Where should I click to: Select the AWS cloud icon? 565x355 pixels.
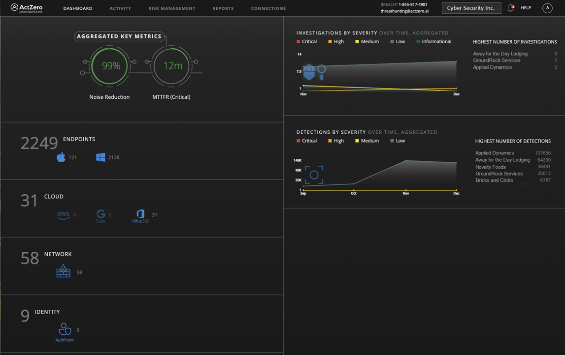pyautogui.click(x=64, y=214)
